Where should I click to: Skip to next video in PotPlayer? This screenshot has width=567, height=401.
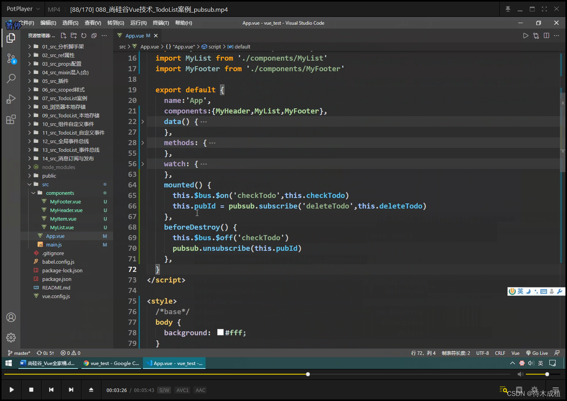tap(71, 390)
